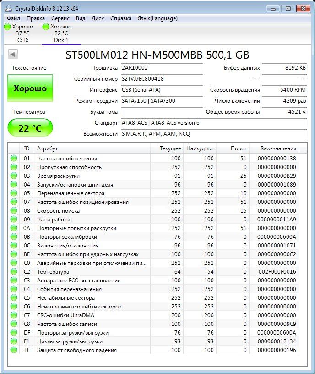Open the Справка menu

(x=120, y=18)
